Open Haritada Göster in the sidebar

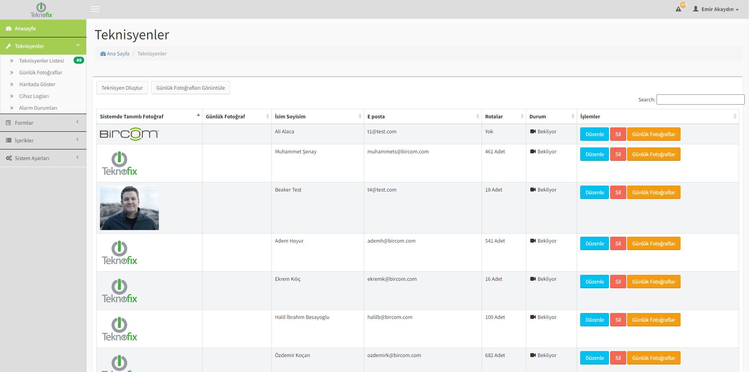(x=37, y=84)
